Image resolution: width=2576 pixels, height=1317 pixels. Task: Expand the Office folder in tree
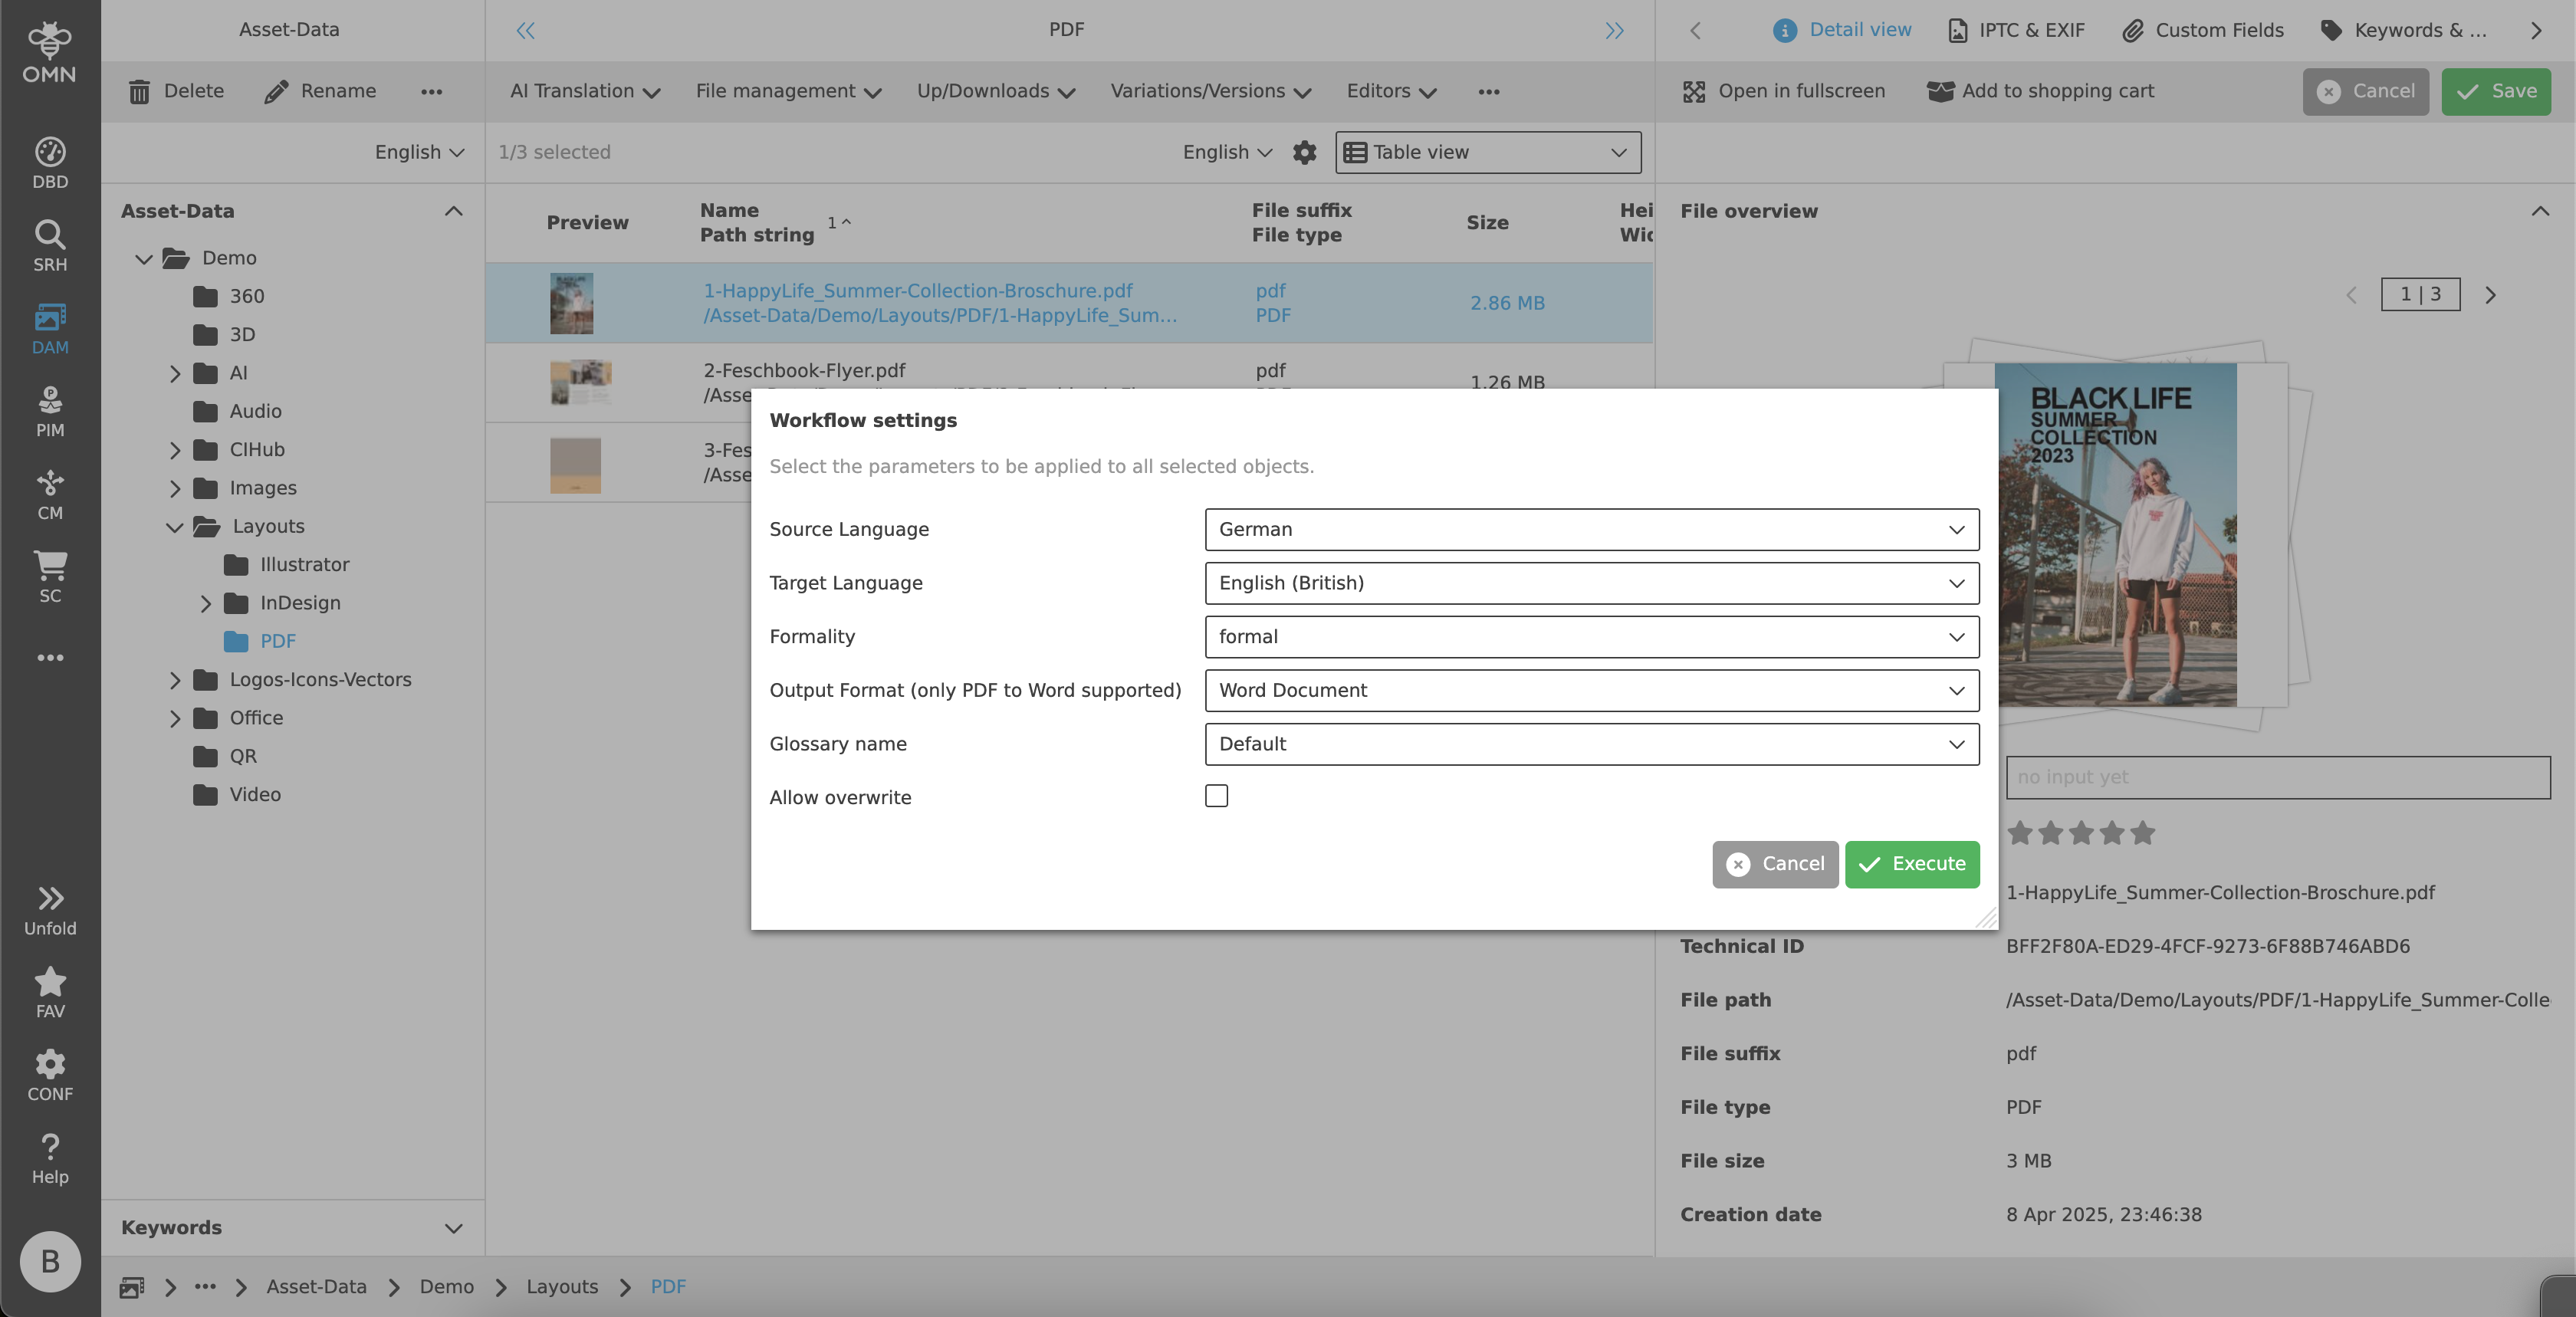click(175, 718)
